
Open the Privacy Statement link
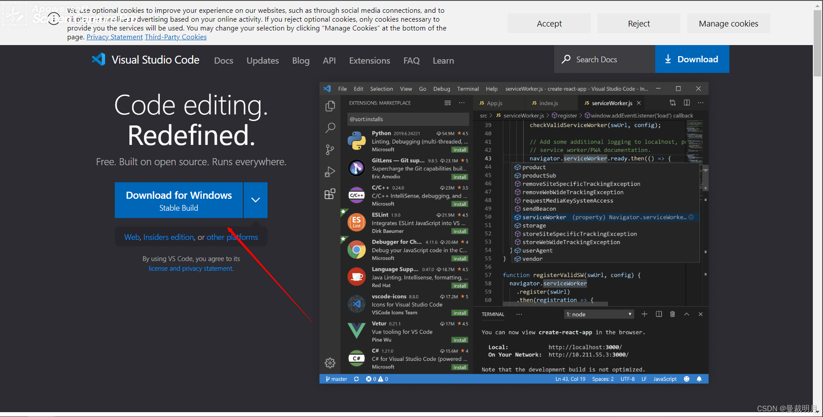pyautogui.click(x=114, y=37)
